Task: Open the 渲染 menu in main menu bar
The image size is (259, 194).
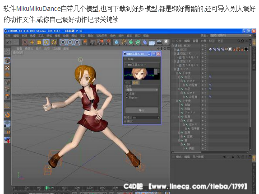Action: 82,36
